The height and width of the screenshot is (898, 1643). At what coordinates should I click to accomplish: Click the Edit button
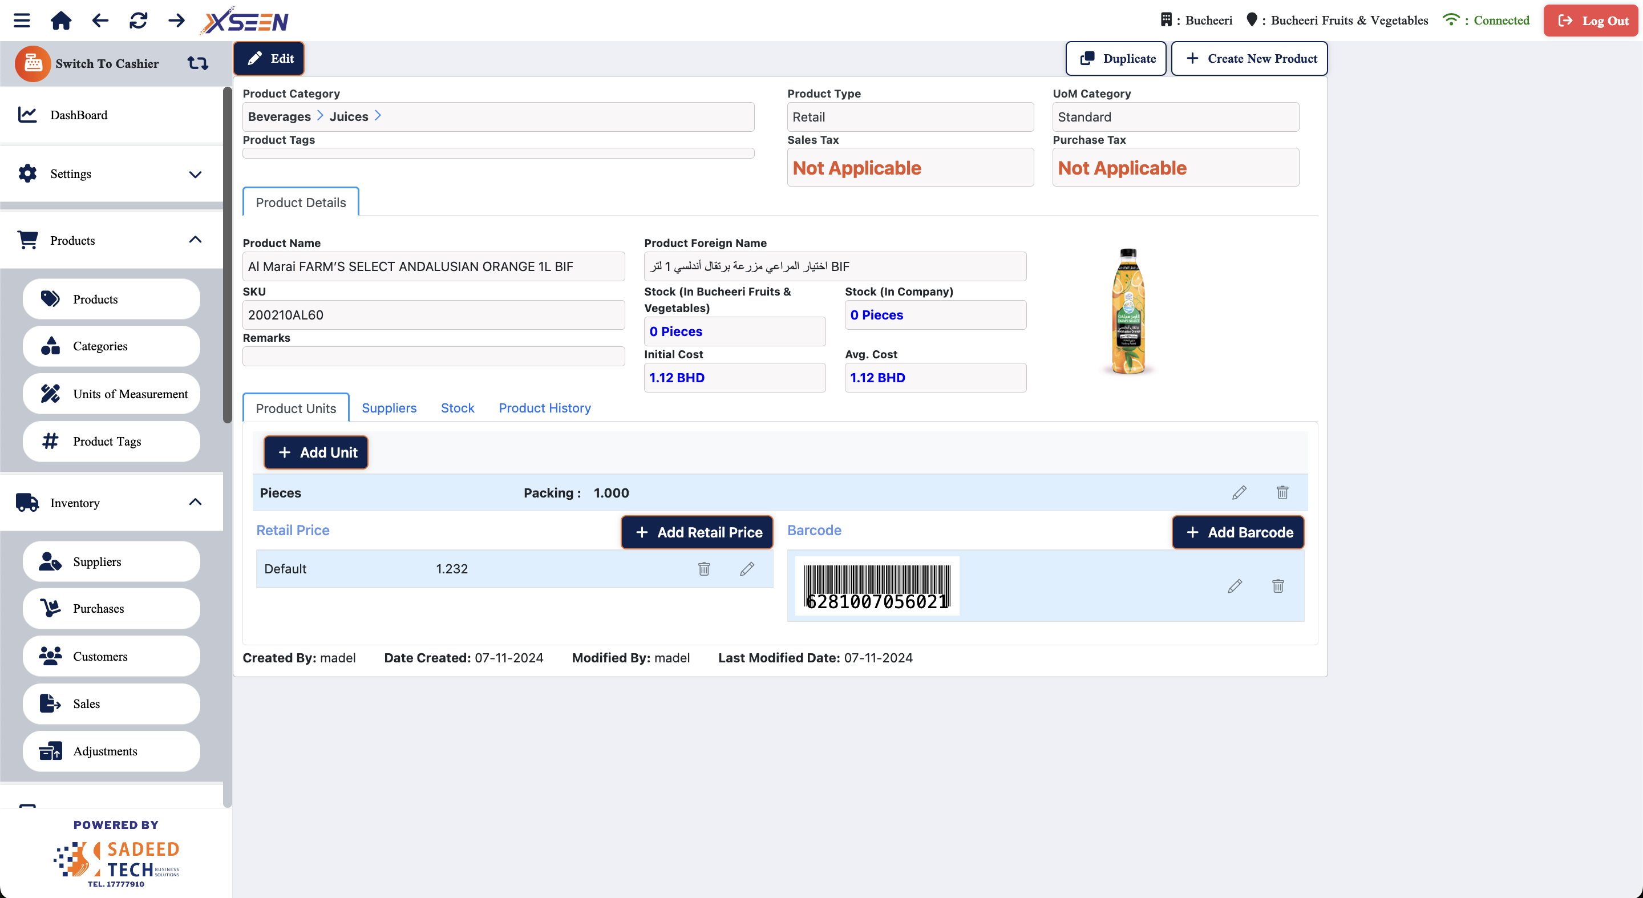point(269,58)
